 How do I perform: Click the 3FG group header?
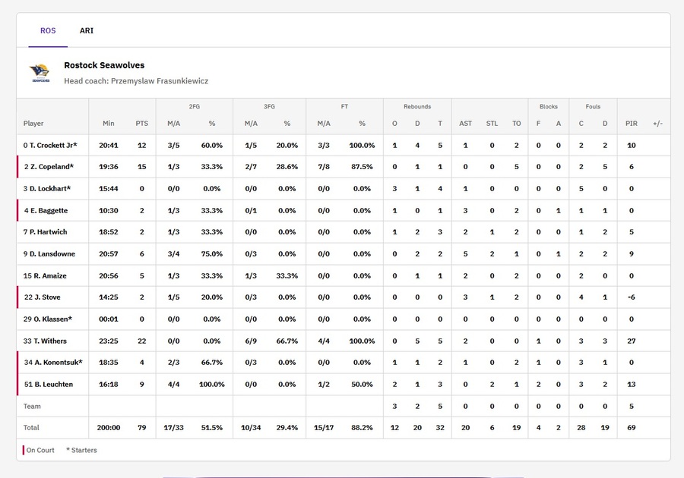coord(269,107)
